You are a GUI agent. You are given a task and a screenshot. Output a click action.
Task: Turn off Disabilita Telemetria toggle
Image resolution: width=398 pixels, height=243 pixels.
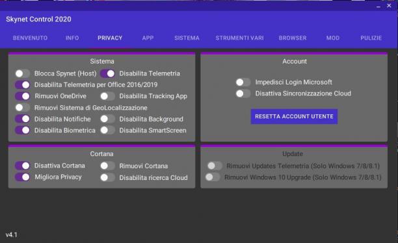click(107, 73)
